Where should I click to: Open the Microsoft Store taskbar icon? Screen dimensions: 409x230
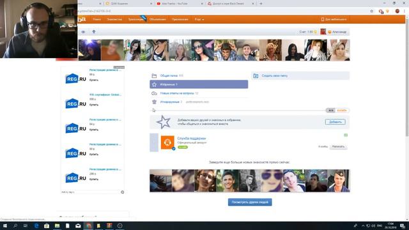click(x=47, y=226)
